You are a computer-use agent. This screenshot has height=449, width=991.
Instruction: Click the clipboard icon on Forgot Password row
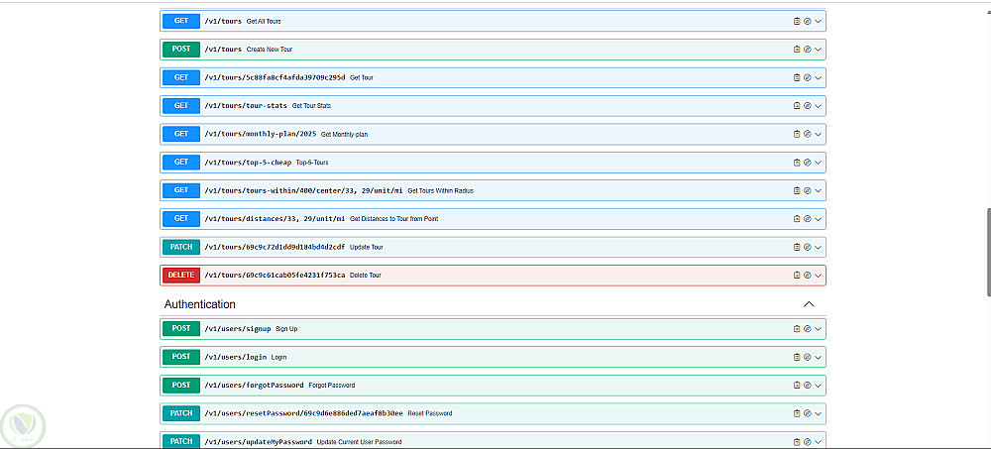point(797,386)
